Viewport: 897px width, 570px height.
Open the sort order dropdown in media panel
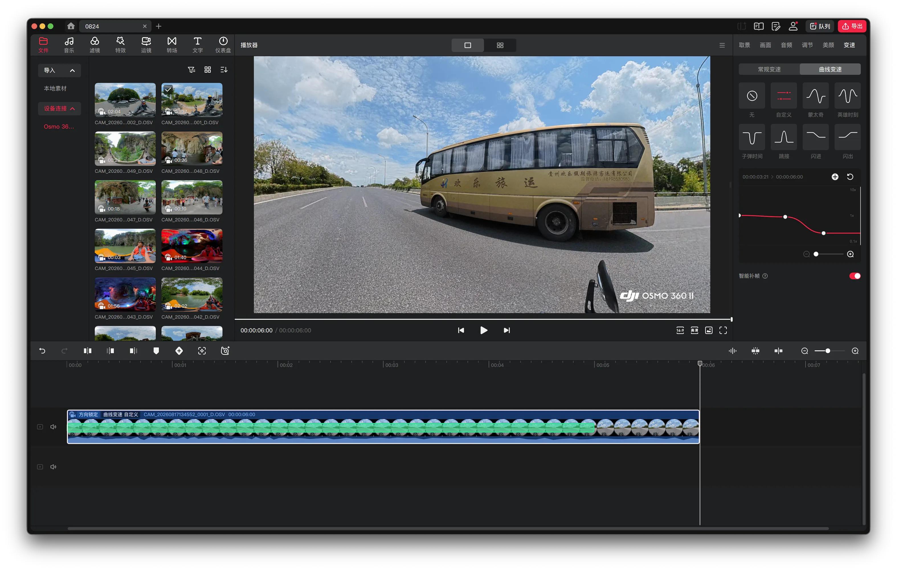(224, 70)
